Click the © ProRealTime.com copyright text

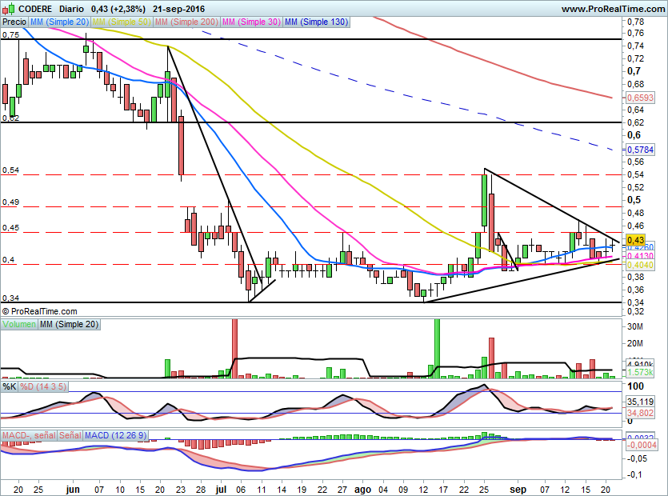(x=40, y=311)
